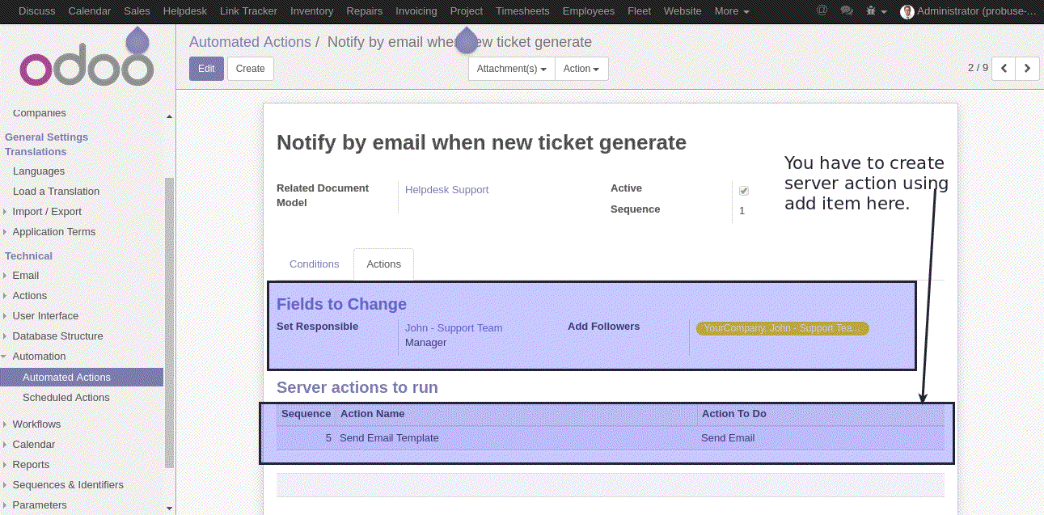1044x515 pixels.
Task: Open the Employees menu
Action: (589, 11)
